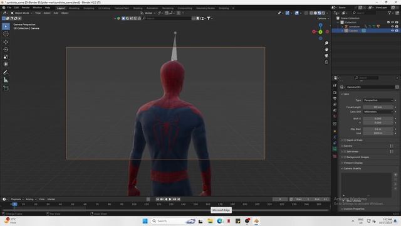The height and width of the screenshot is (226, 401).
Task: Select the Rotate tool
Action: coord(6,49)
